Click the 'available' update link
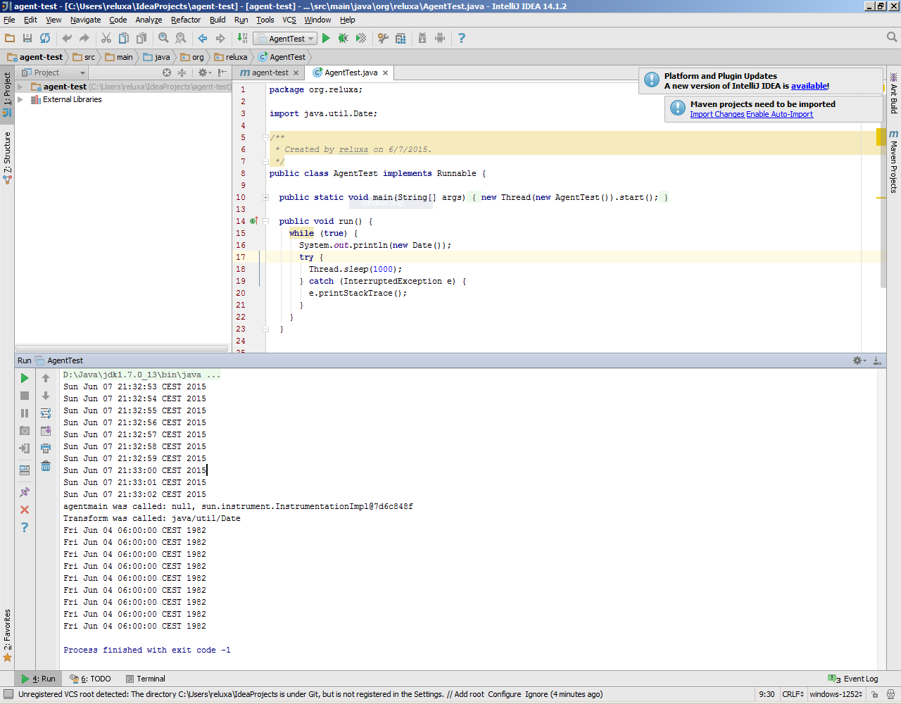This screenshot has width=901, height=704. click(809, 86)
